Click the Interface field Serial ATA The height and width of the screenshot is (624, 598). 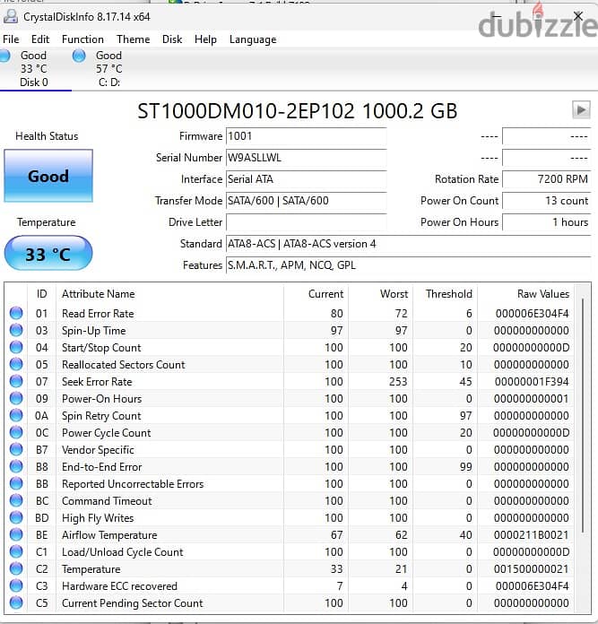(306, 179)
